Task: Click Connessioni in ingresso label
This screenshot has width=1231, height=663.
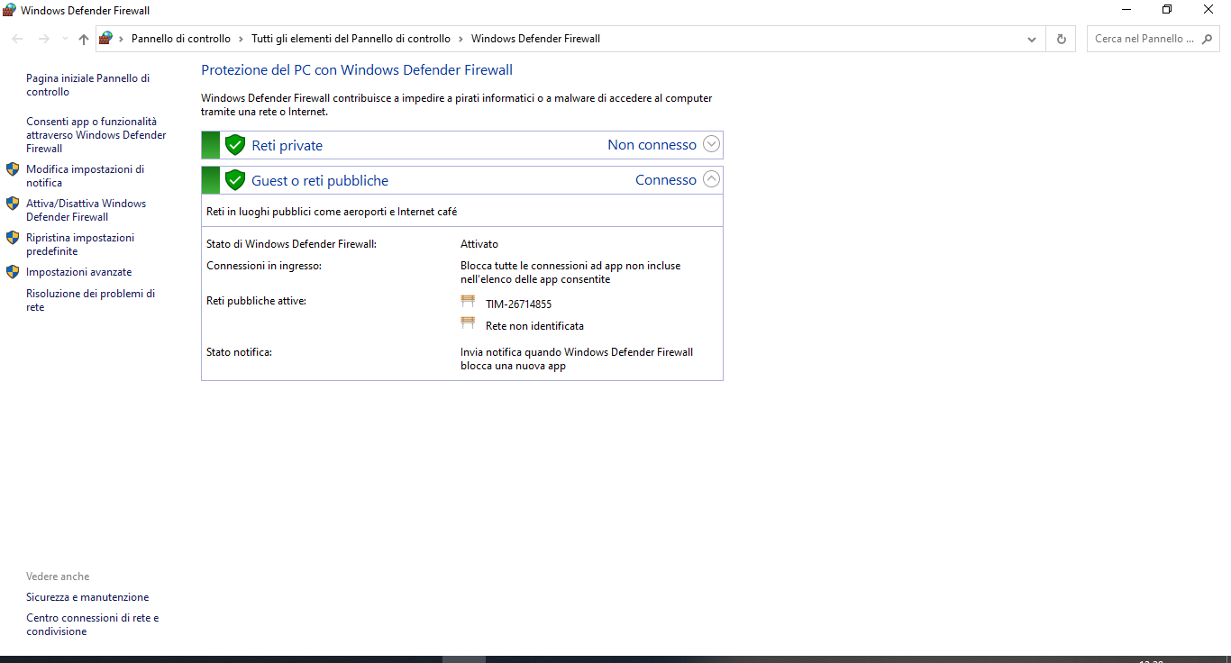Action: 264,266
